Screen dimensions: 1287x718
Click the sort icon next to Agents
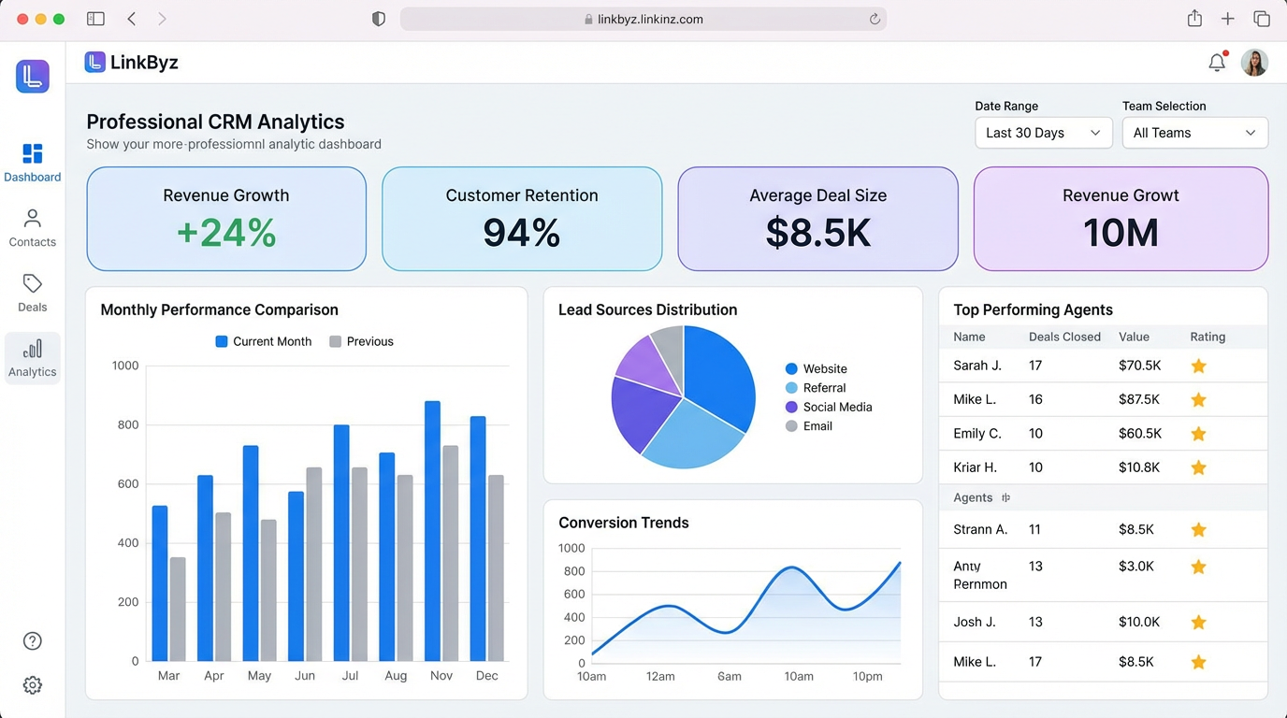point(1005,498)
